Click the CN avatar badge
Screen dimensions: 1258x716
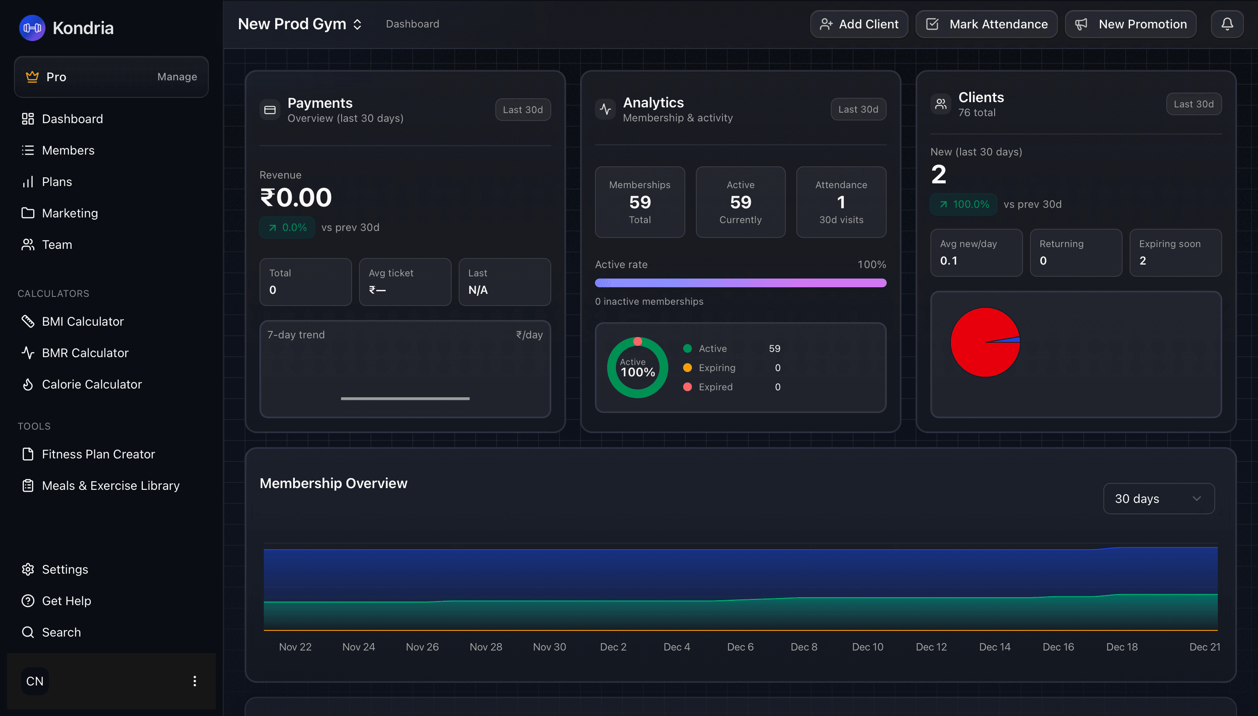pos(35,681)
